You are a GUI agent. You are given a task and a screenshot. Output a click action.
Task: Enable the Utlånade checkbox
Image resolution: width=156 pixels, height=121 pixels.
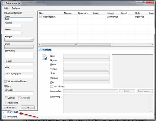[x=6, y=98]
